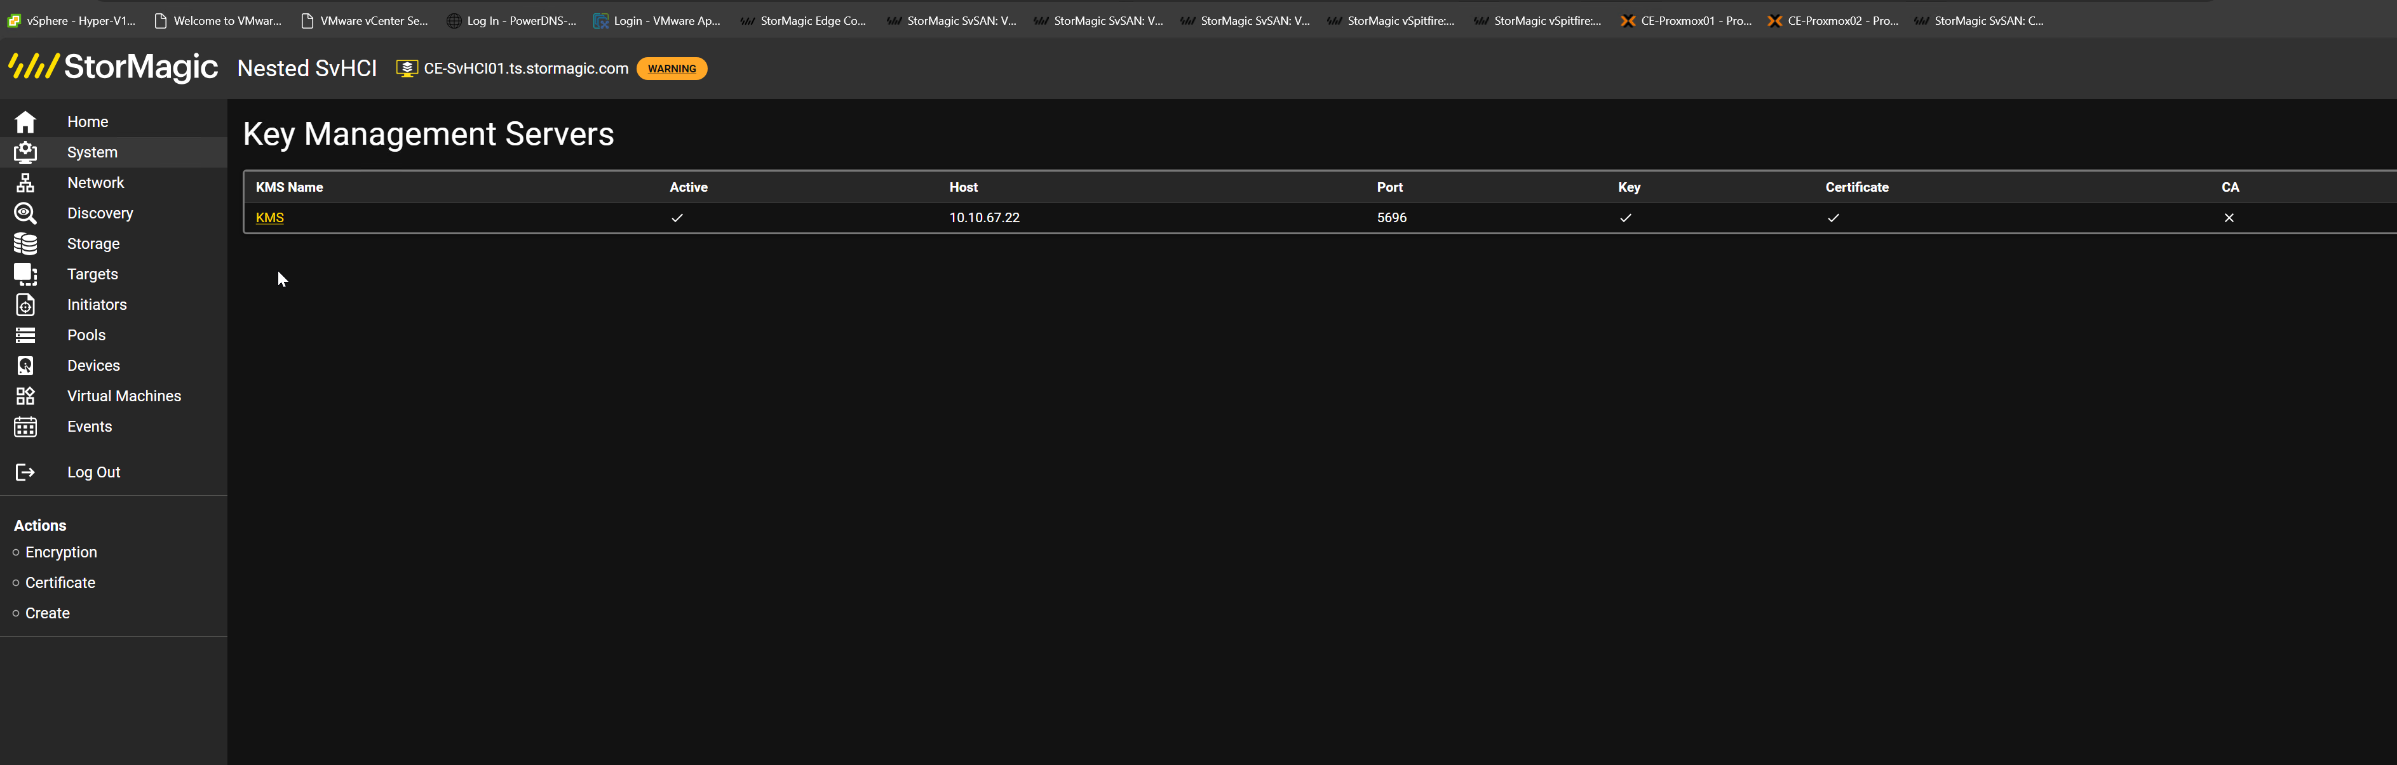The height and width of the screenshot is (765, 2397).
Task: Open the Devices section
Action: coord(93,366)
